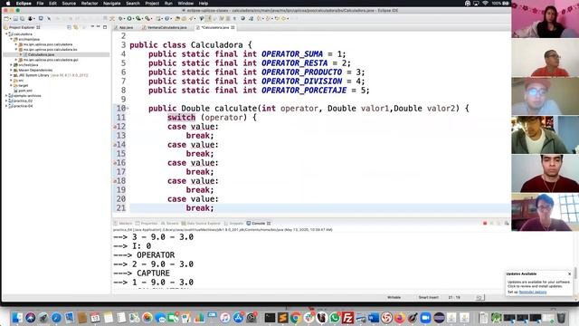Collapse the calculadora project node
579x326 pixels.
tap(6, 34)
